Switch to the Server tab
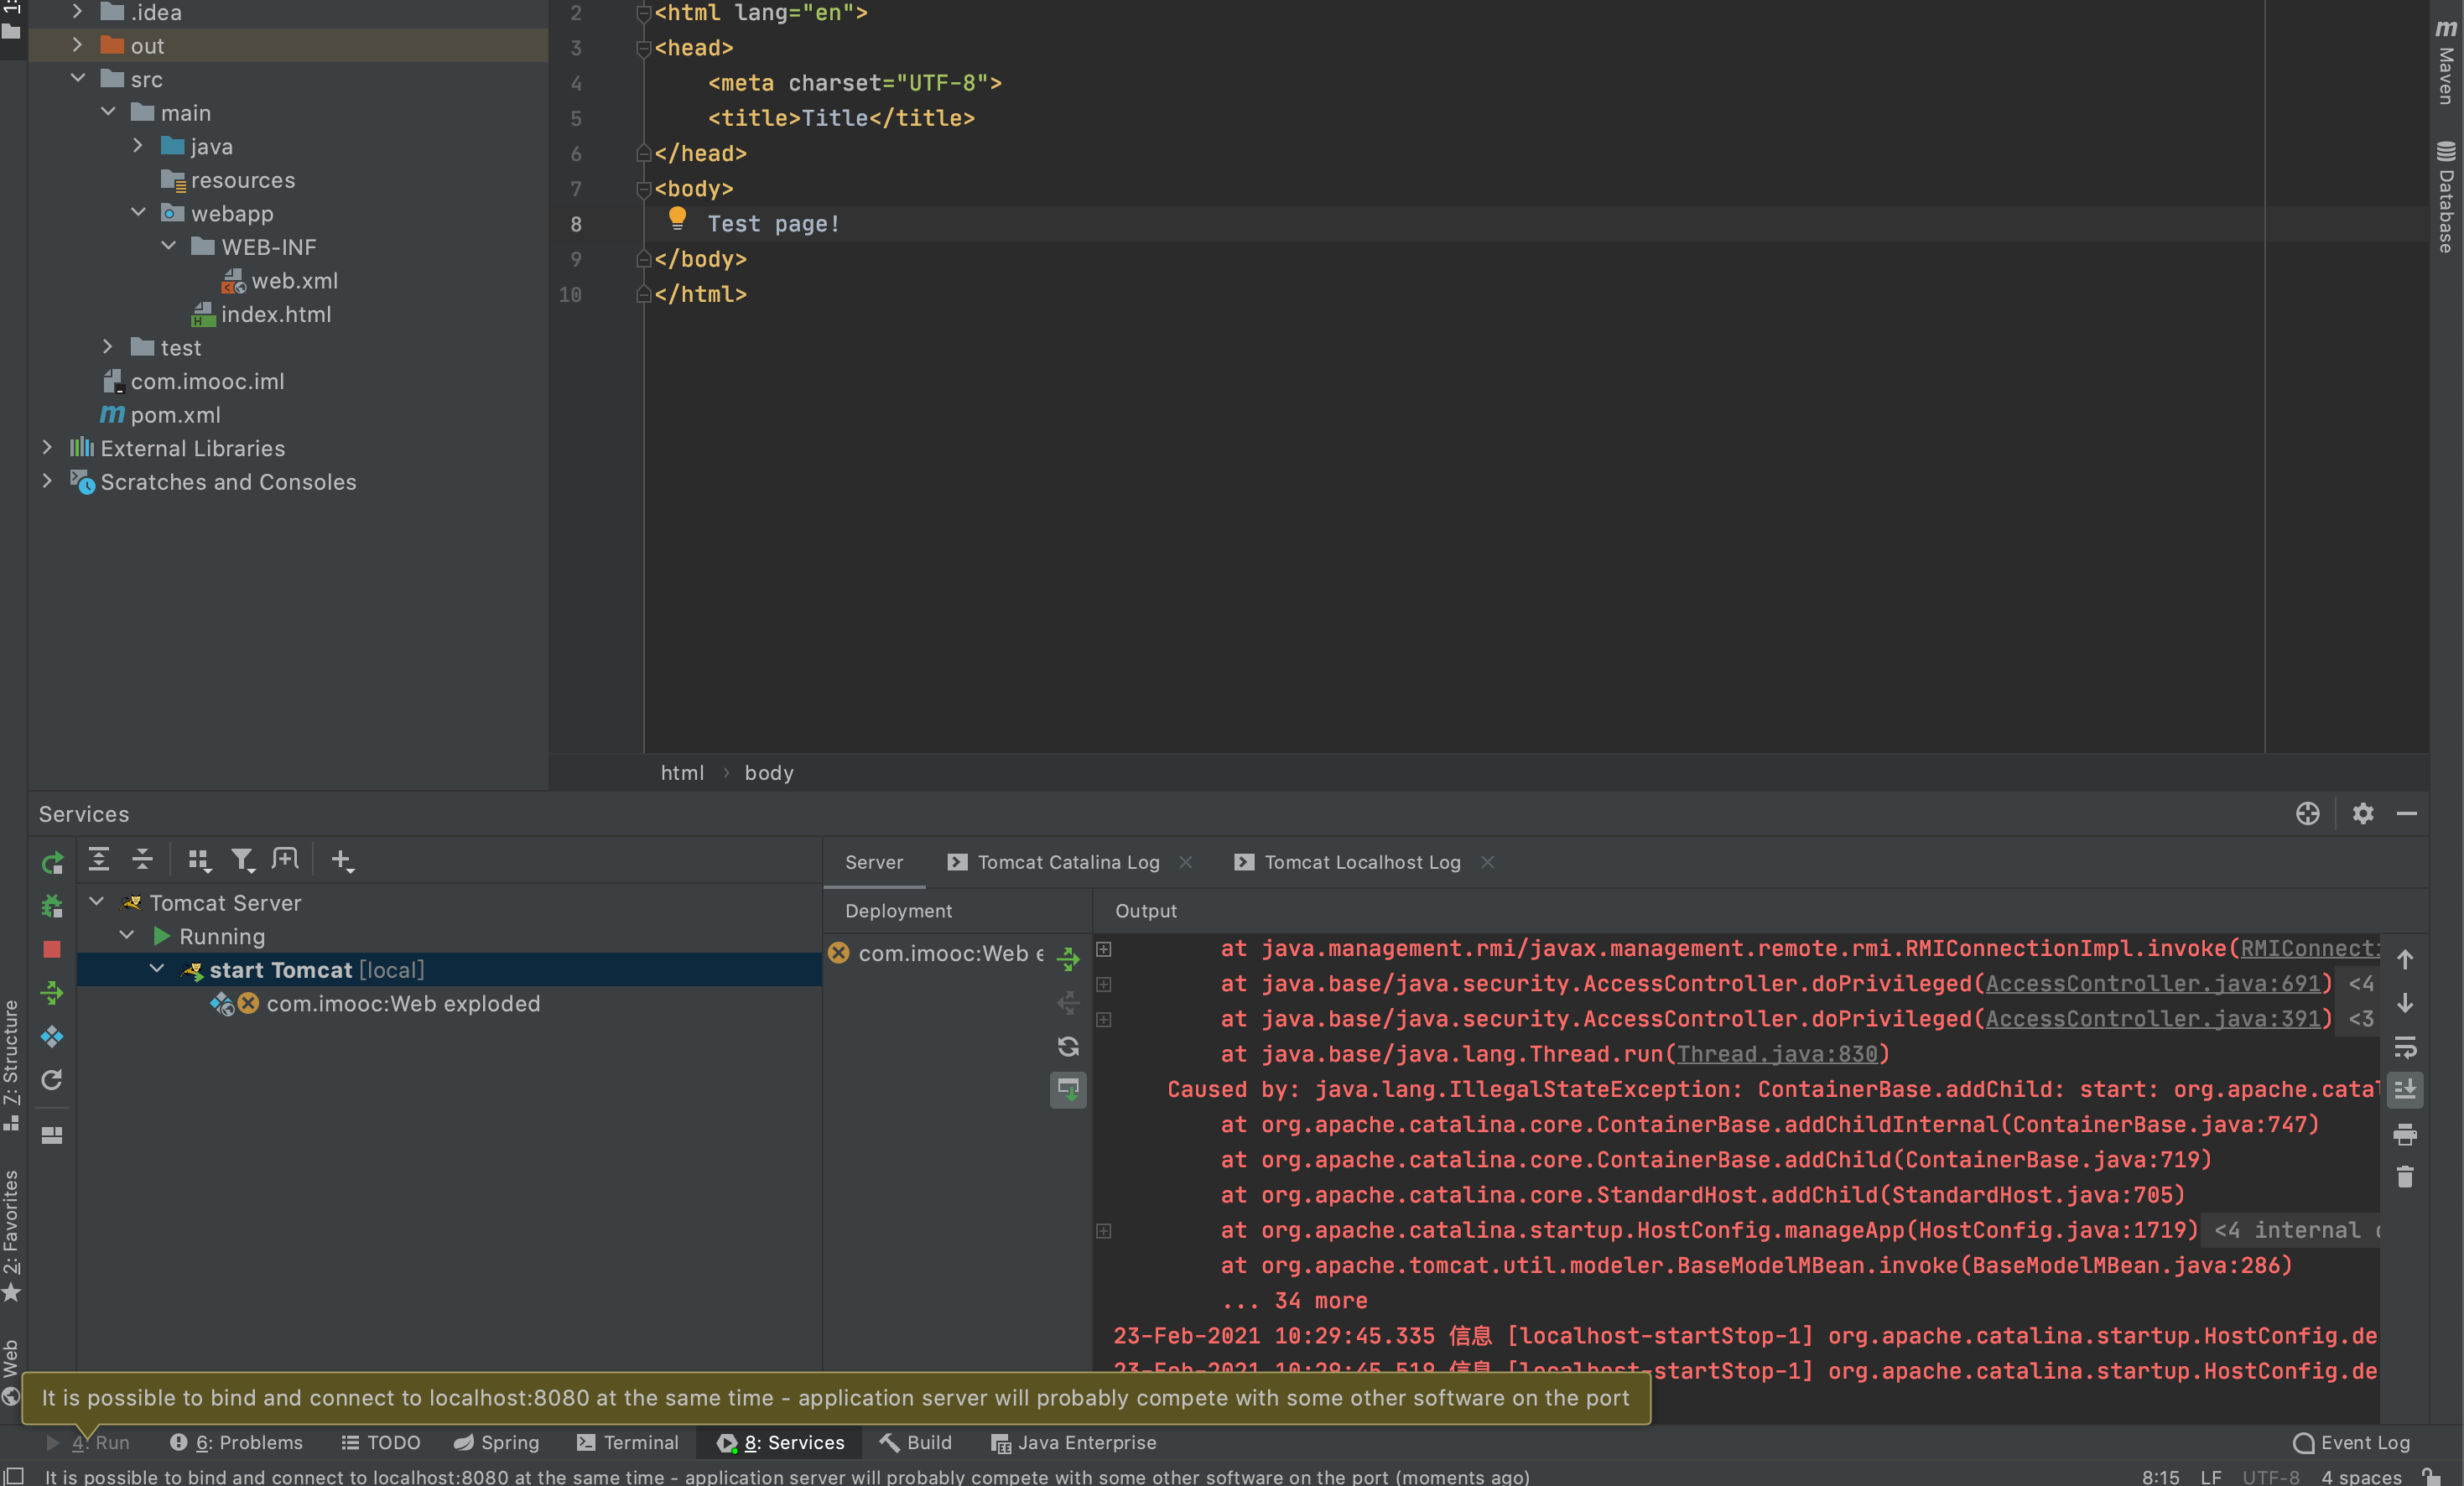The image size is (2464, 1486). click(874, 862)
